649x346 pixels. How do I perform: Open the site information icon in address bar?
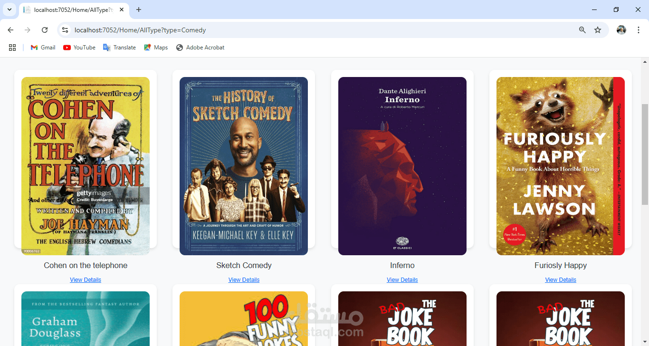pyautogui.click(x=65, y=30)
